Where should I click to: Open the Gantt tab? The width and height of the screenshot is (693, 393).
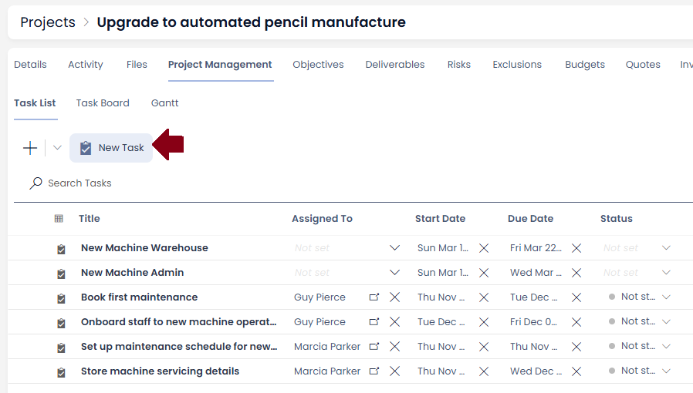(165, 102)
